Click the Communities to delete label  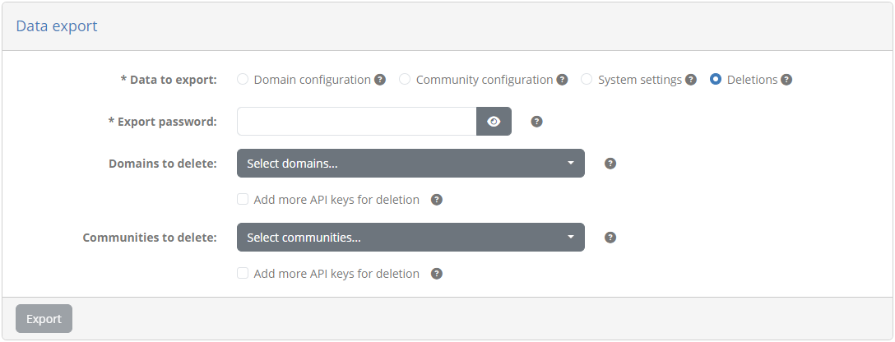150,238
